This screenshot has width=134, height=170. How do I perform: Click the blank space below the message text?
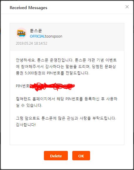tap(67, 136)
